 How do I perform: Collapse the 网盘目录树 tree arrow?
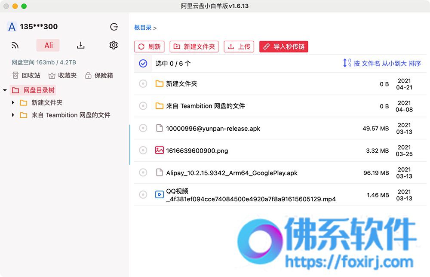coord(5,90)
